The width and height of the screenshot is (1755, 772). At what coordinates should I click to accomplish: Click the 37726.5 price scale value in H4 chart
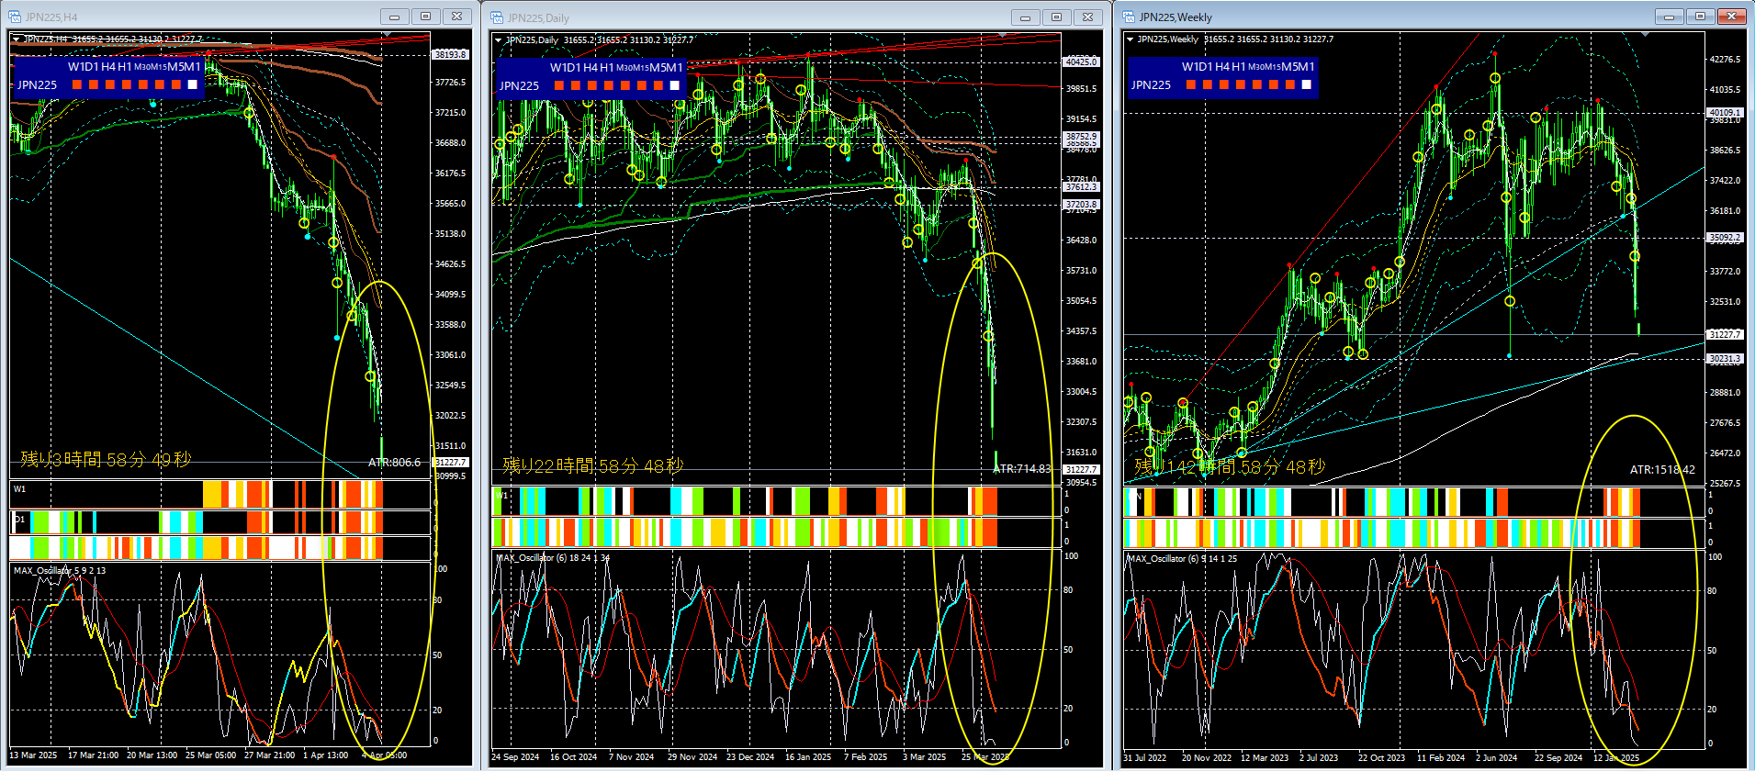450,83
